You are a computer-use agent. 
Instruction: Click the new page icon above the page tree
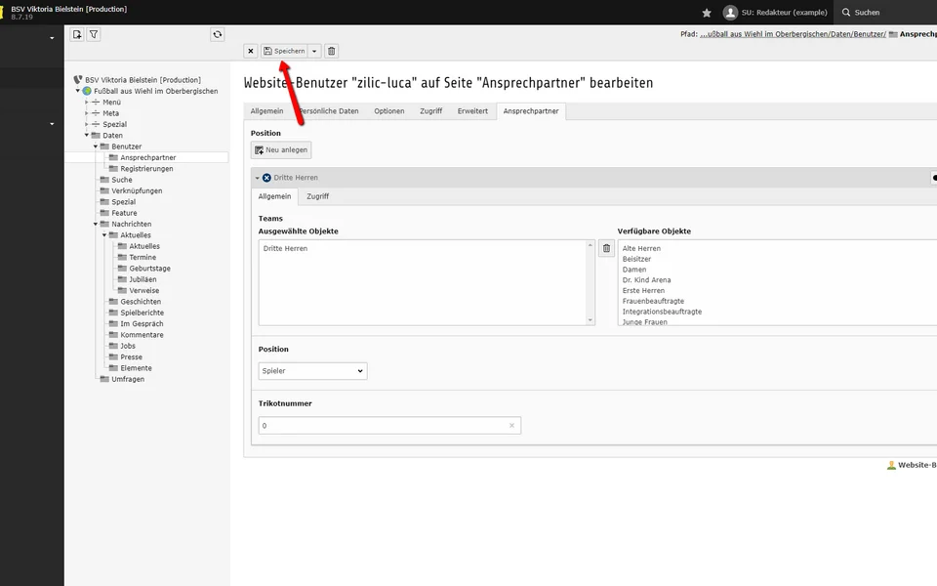click(77, 34)
